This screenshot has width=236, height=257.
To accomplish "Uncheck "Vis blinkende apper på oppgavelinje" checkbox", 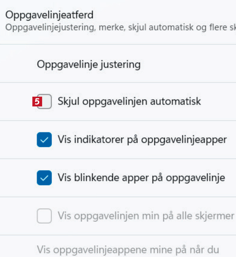I will [x=44, y=178].
